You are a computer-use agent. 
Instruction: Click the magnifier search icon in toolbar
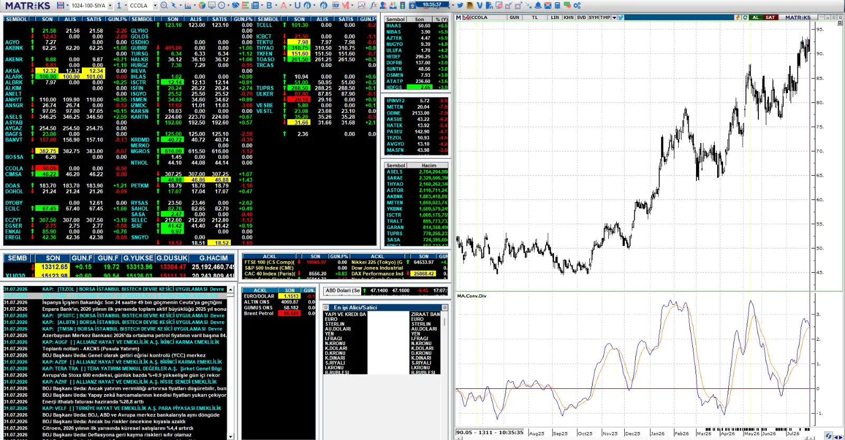pos(164,5)
